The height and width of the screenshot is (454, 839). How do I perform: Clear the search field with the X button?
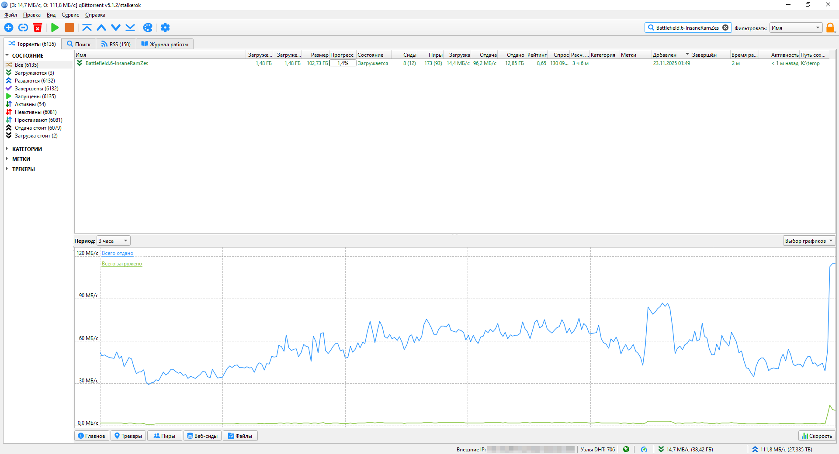pyautogui.click(x=725, y=28)
